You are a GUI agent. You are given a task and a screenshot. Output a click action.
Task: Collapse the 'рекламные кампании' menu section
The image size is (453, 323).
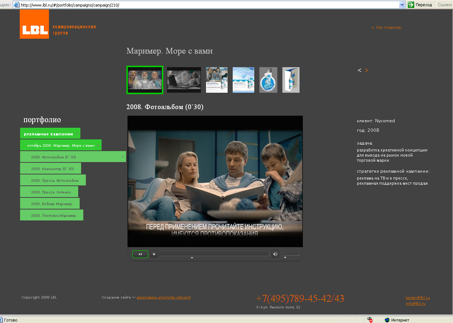[x=50, y=134]
